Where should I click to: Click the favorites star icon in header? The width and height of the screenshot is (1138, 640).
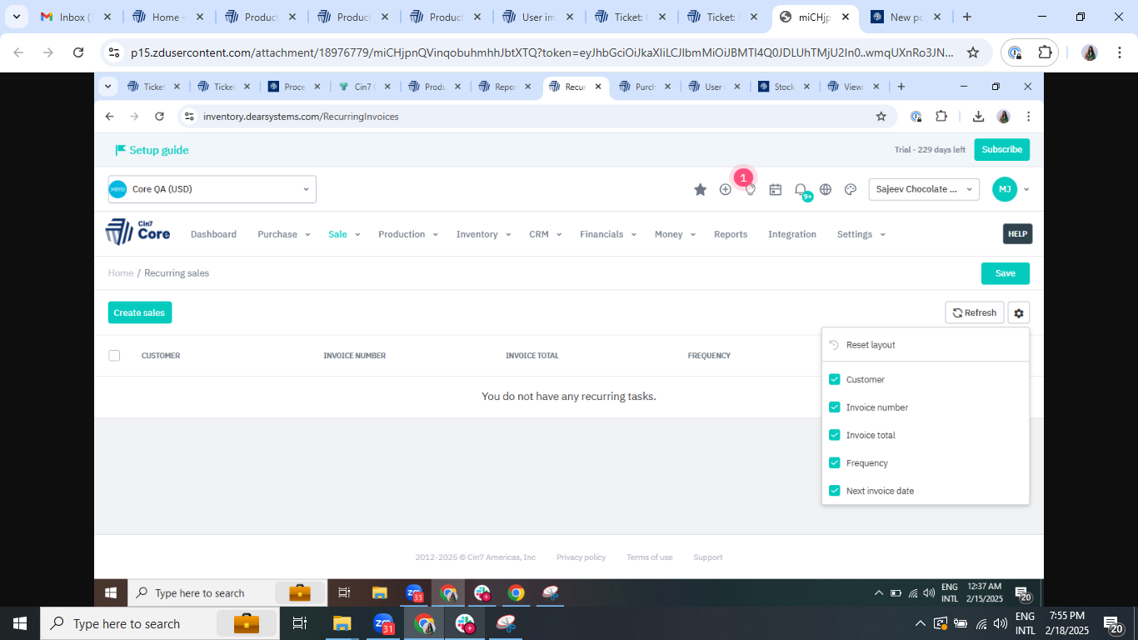(x=700, y=190)
